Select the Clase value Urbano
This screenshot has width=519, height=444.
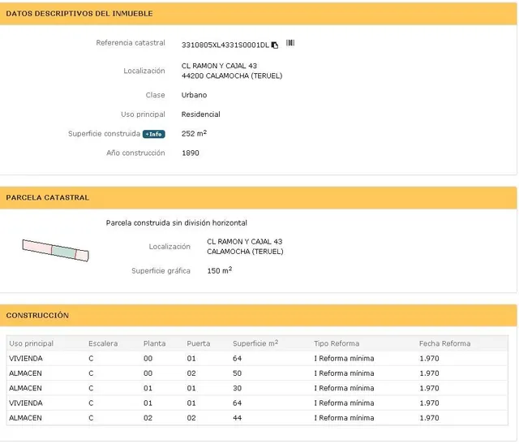[x=194, y=95]
